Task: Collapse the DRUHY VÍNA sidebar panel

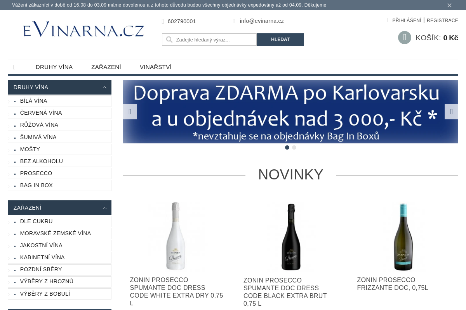Action: [104, 87]
